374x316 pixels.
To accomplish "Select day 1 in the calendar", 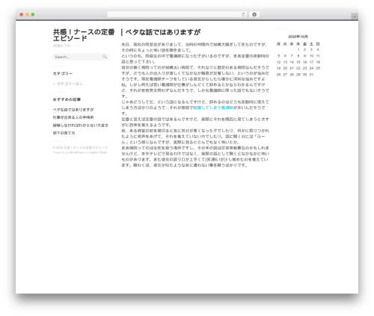I will point(298,49).
